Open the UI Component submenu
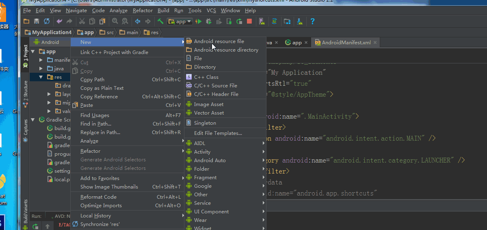Viewport: 487px width, 230px height. (x=225, y=212)
